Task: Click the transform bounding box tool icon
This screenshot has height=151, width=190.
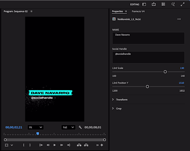Action: [7, 145]
